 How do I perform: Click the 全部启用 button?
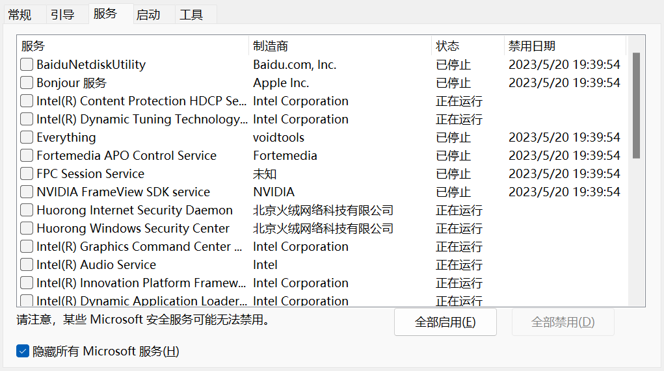click(445, 322)
